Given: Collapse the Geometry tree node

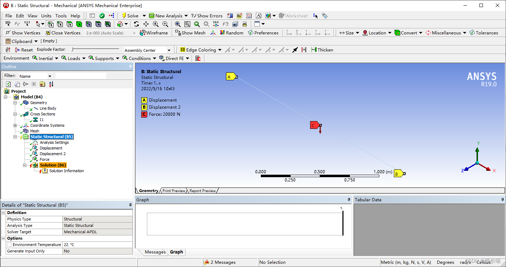Looking at the screenshot, I should click(15, 103).
